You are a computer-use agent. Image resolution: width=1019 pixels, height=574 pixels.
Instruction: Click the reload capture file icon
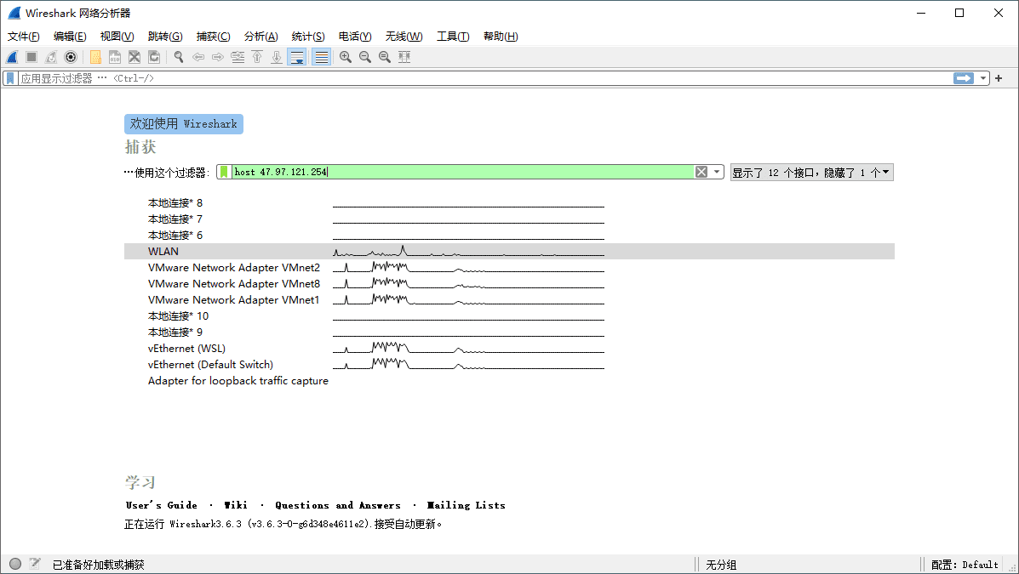click(154, 57)
